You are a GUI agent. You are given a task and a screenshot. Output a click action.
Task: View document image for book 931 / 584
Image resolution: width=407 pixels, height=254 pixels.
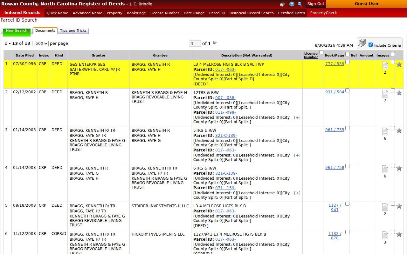(x=385, y=94)
